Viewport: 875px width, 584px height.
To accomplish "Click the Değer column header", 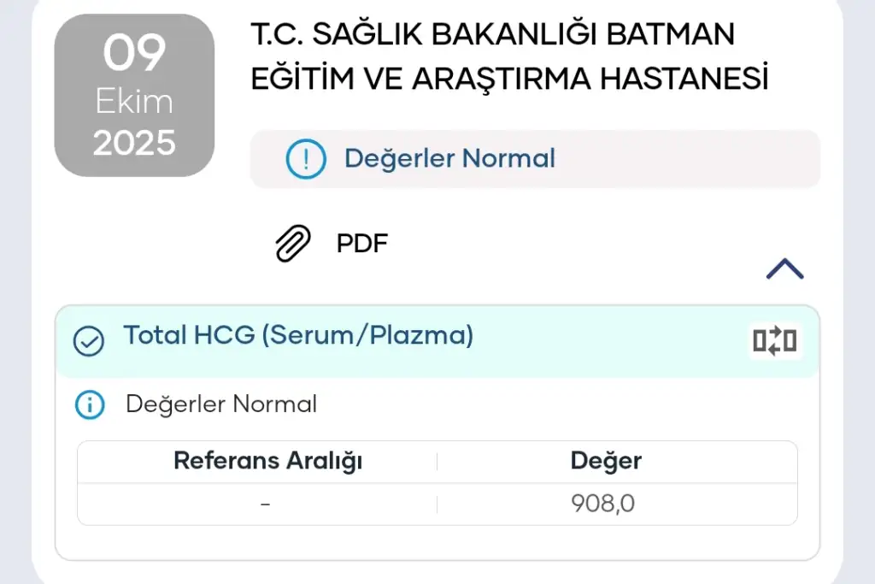I will click(x=606, y=461).
